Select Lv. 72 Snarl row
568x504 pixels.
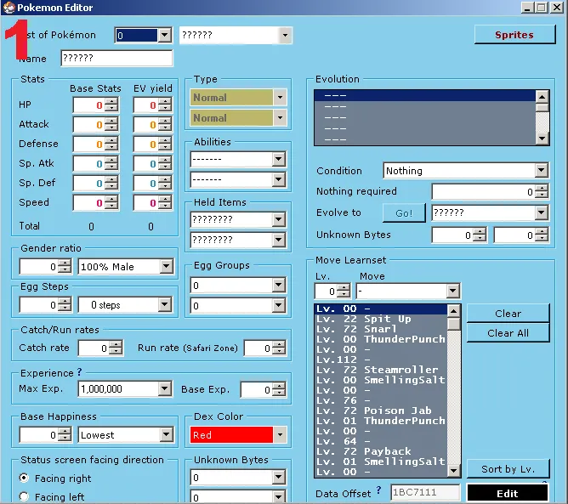pyautogui.click(x=381, y=329)
